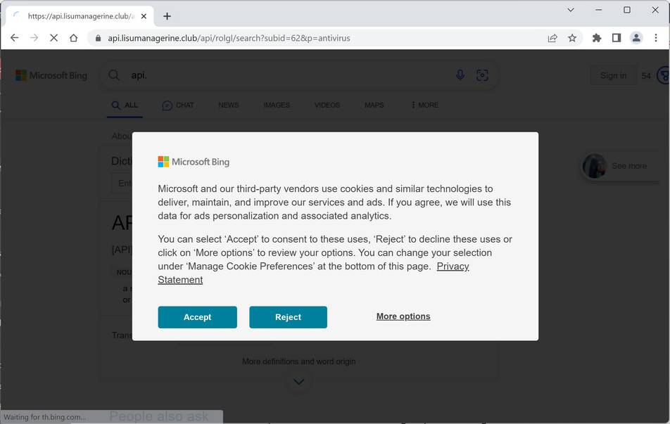
Task: Switch to the IMAGES tab
Action: [x=277, y=105]
